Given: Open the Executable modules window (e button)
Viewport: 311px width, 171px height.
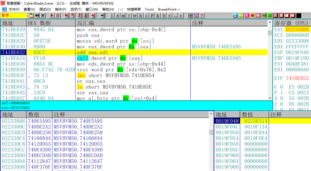Looking at the screenshot, I should click(117, 15).
